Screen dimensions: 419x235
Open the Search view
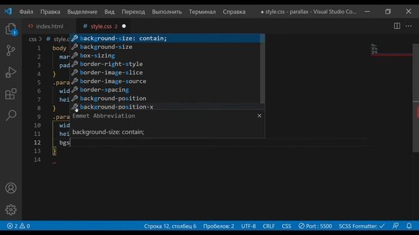[10, 116]
